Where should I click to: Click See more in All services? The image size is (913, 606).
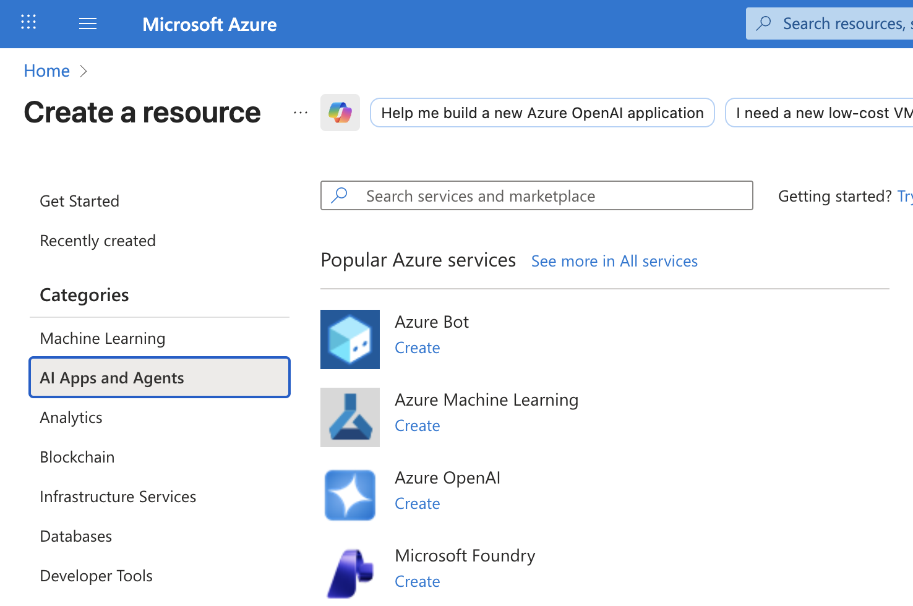point(614,261)
